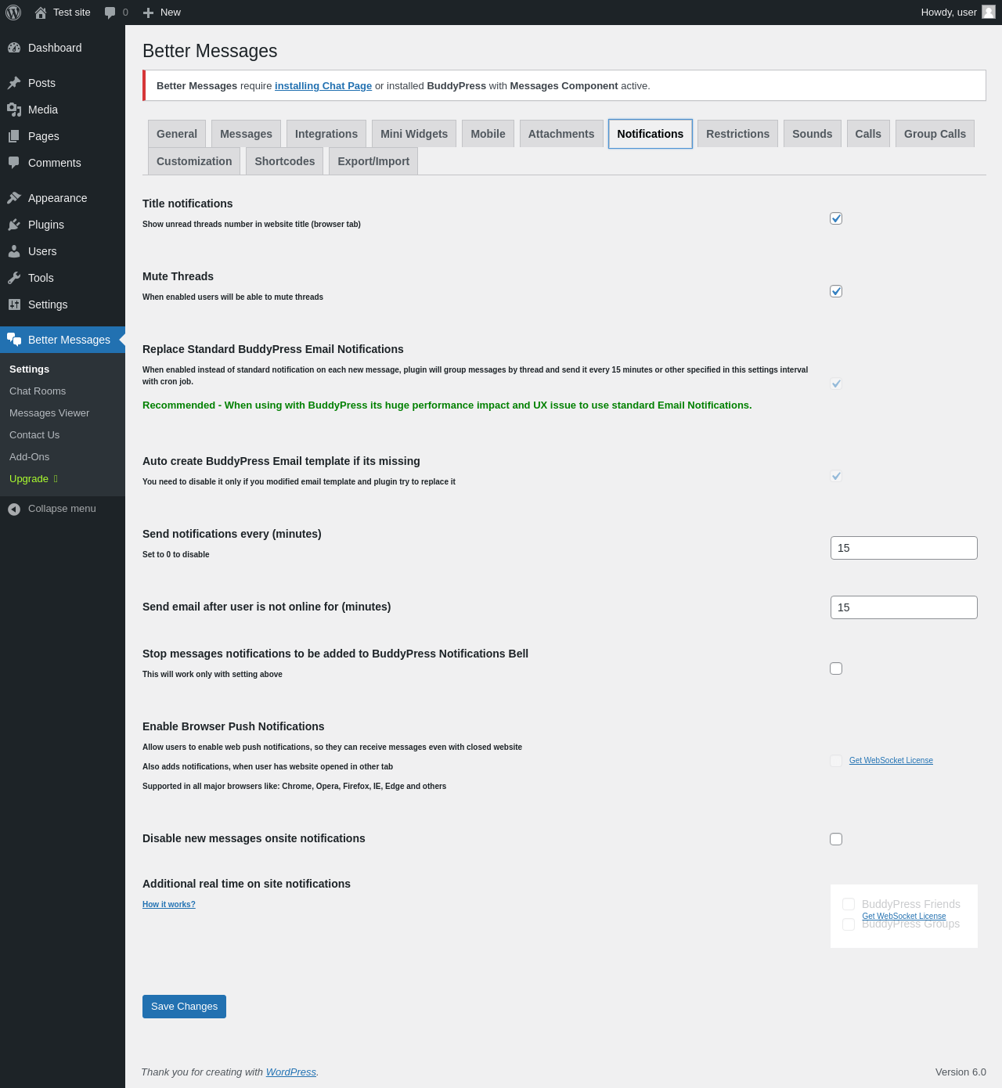Screen dimensions: 1002x1088
Task: Click the WordPress logo icon
Action: [x=13, y=13]
